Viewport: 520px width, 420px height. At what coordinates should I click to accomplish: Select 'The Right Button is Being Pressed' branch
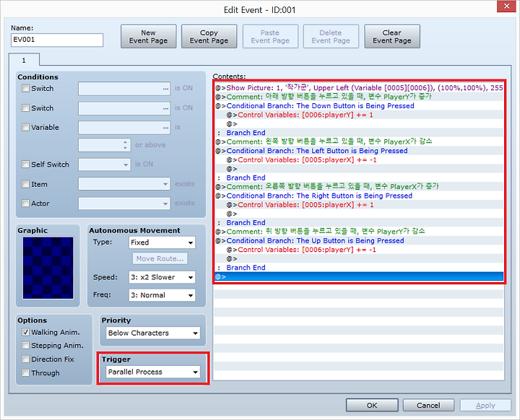tap(359, 196)
